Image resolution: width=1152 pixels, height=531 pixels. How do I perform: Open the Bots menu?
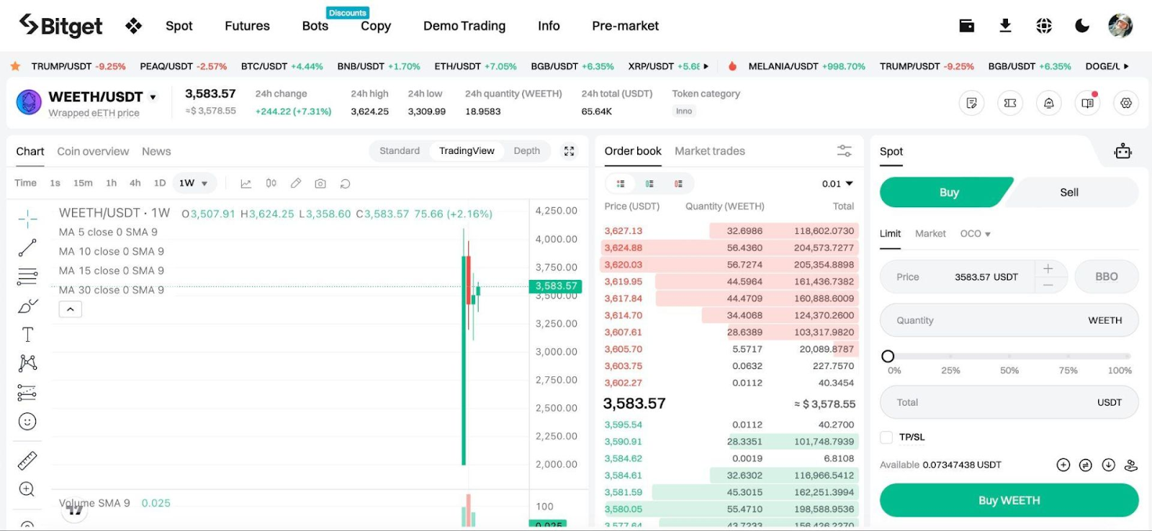click(x=315, y=26)
